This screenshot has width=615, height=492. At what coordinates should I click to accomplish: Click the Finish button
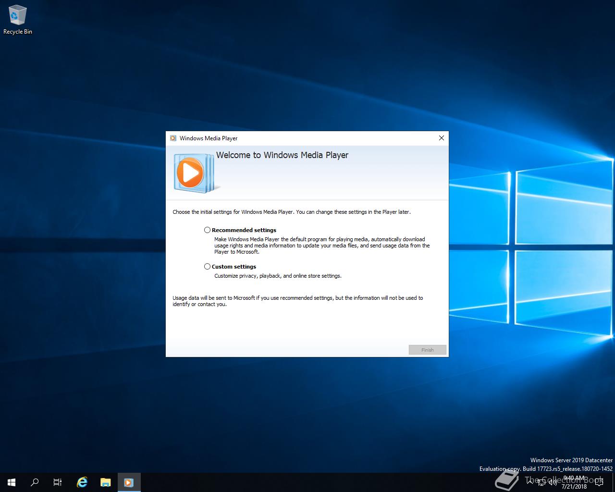[428, 350]
